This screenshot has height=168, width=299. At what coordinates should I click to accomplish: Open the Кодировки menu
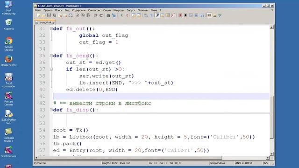[x=79, y=10]
